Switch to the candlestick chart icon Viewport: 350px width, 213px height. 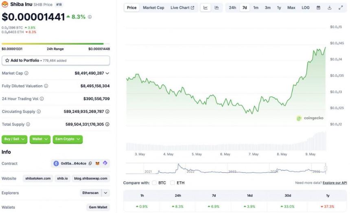click(x=217, y=8)
